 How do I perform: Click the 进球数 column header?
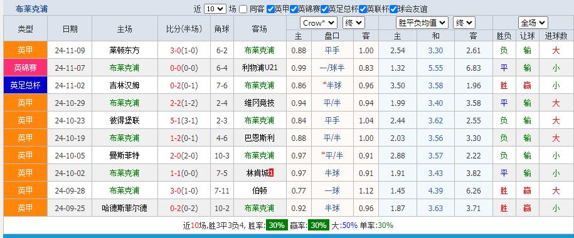coord(556,36)
